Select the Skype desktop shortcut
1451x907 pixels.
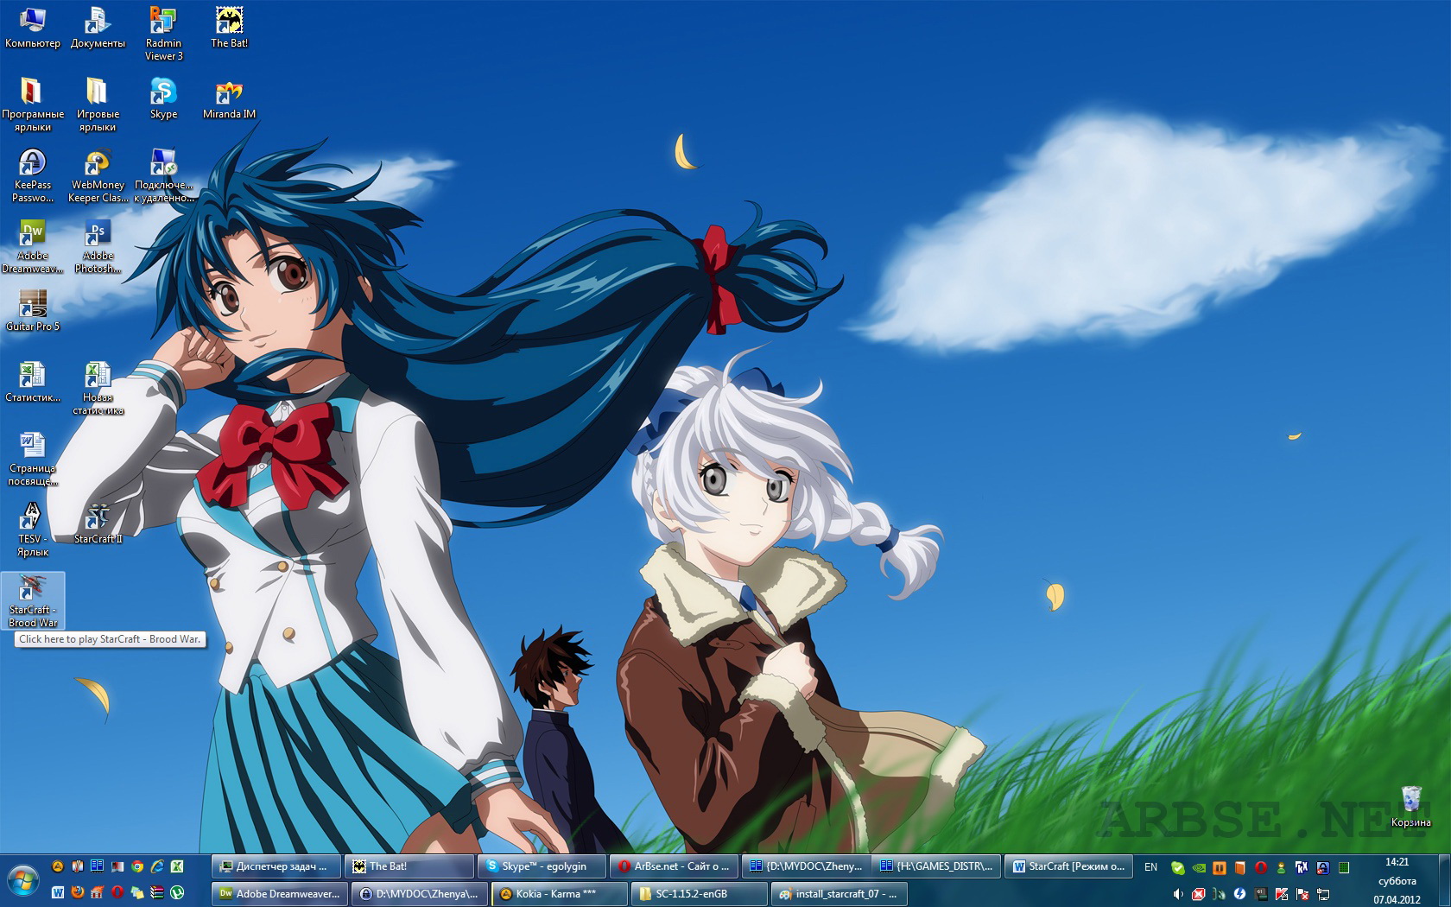pos(163,98)
